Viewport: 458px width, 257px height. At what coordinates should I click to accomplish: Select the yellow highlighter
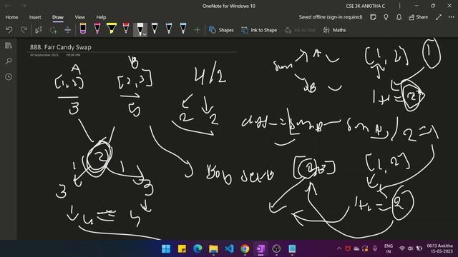112,29
